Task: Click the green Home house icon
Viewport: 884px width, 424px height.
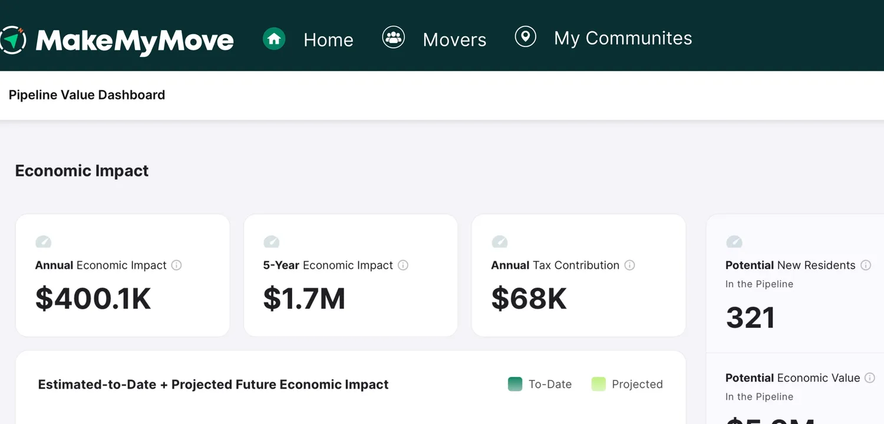Action: [274, 39]
